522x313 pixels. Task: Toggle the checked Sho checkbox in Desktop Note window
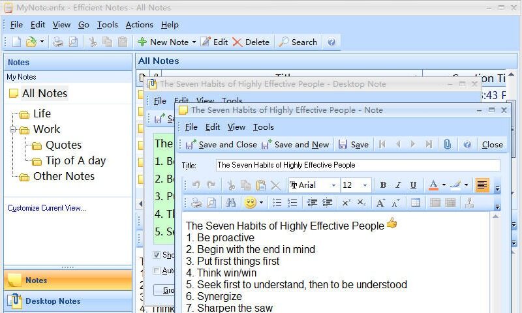(x=157, y=255)
